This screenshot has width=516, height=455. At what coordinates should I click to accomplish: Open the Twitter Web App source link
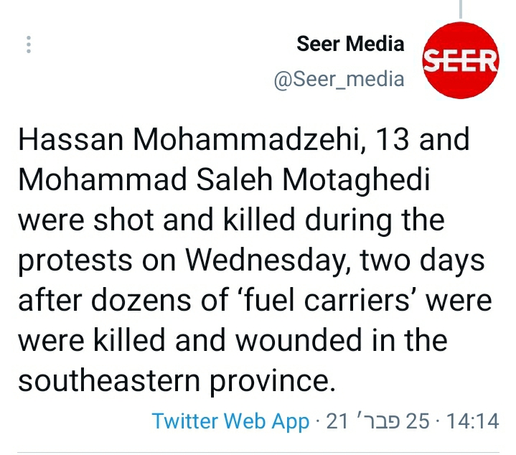pos(230,421)
